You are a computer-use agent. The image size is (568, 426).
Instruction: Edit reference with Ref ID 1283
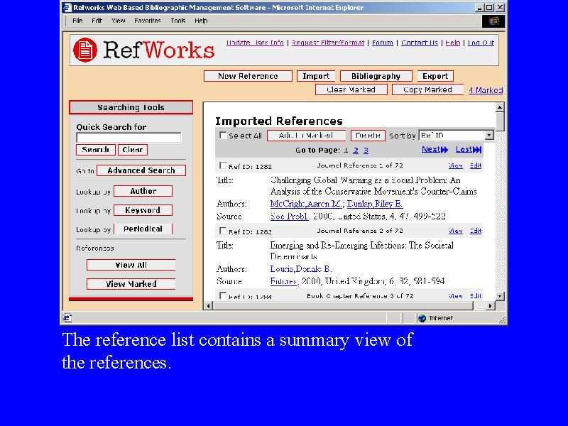tap(476, 231)
